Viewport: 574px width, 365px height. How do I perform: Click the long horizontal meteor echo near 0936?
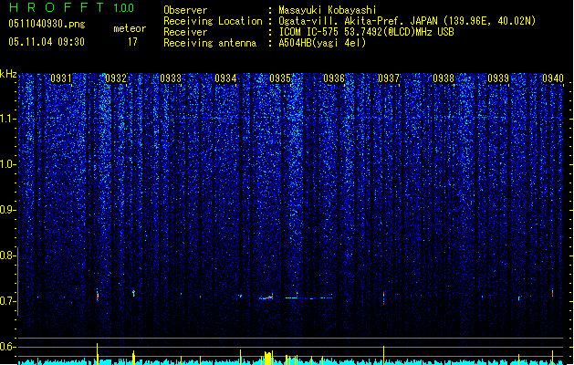pyautogui.click(x=309, y=298)
